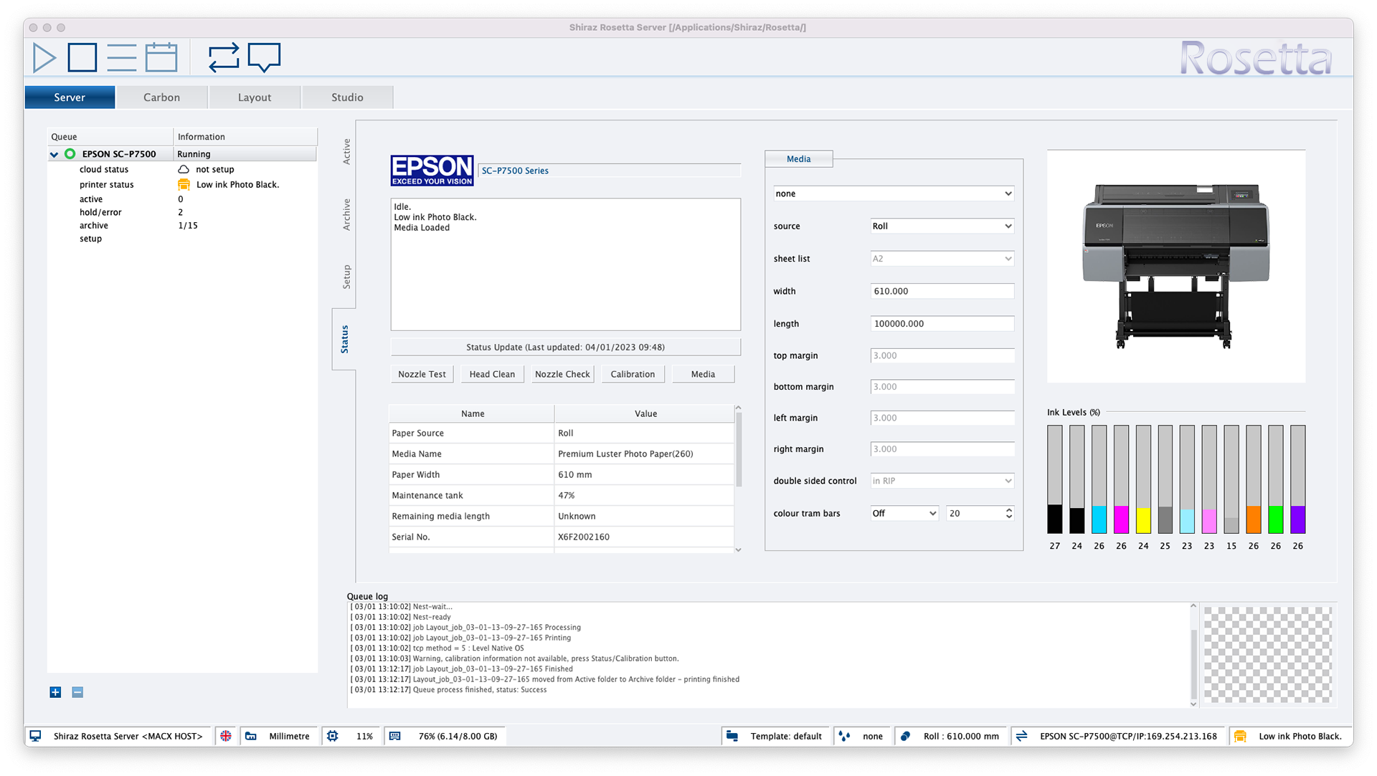Click the orange printer icon in printer status row
This screenshot has width=1377, height=776.
184,185
